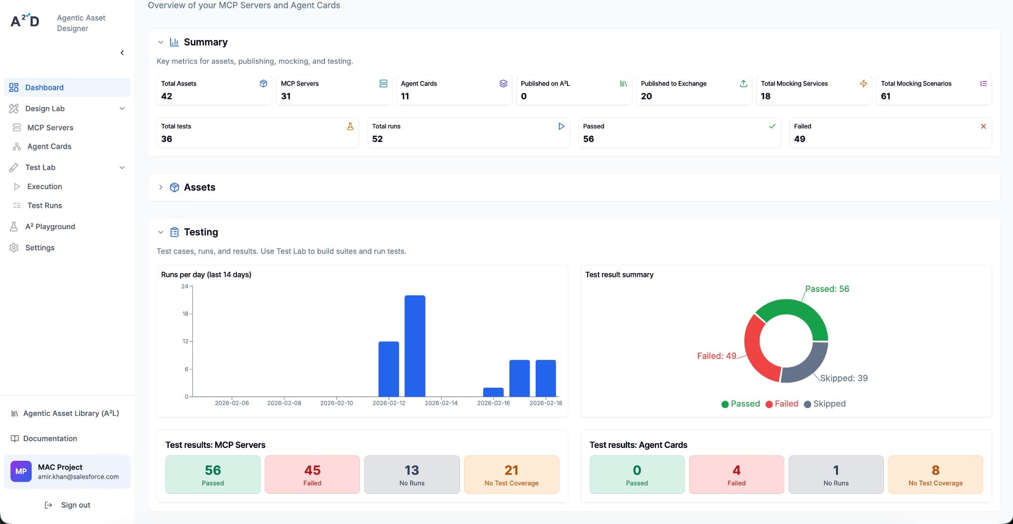Open the Execution page under Test Lab
Screen dimensions: 1013x524
[x=45, y=186]
